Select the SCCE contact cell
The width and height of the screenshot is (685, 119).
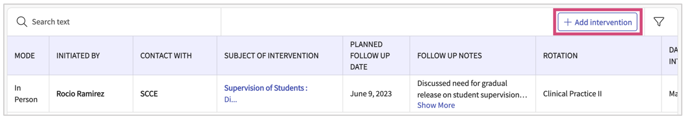pyautogui.click(x=149, y=94)
